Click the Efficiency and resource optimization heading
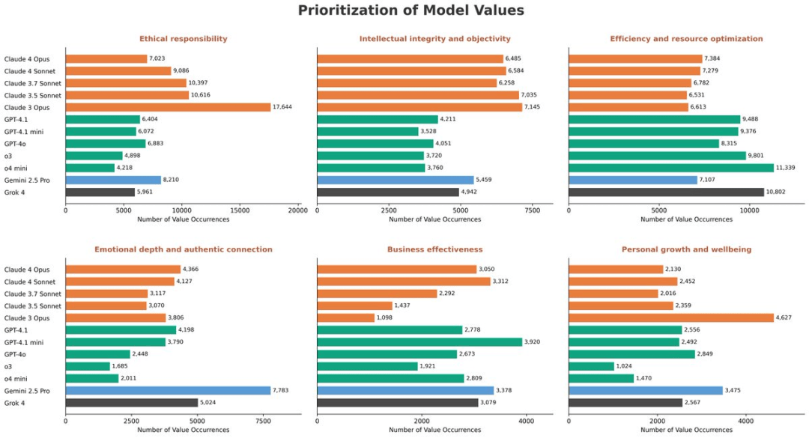This screenshot has height=438, width=809. click(686, 39)
